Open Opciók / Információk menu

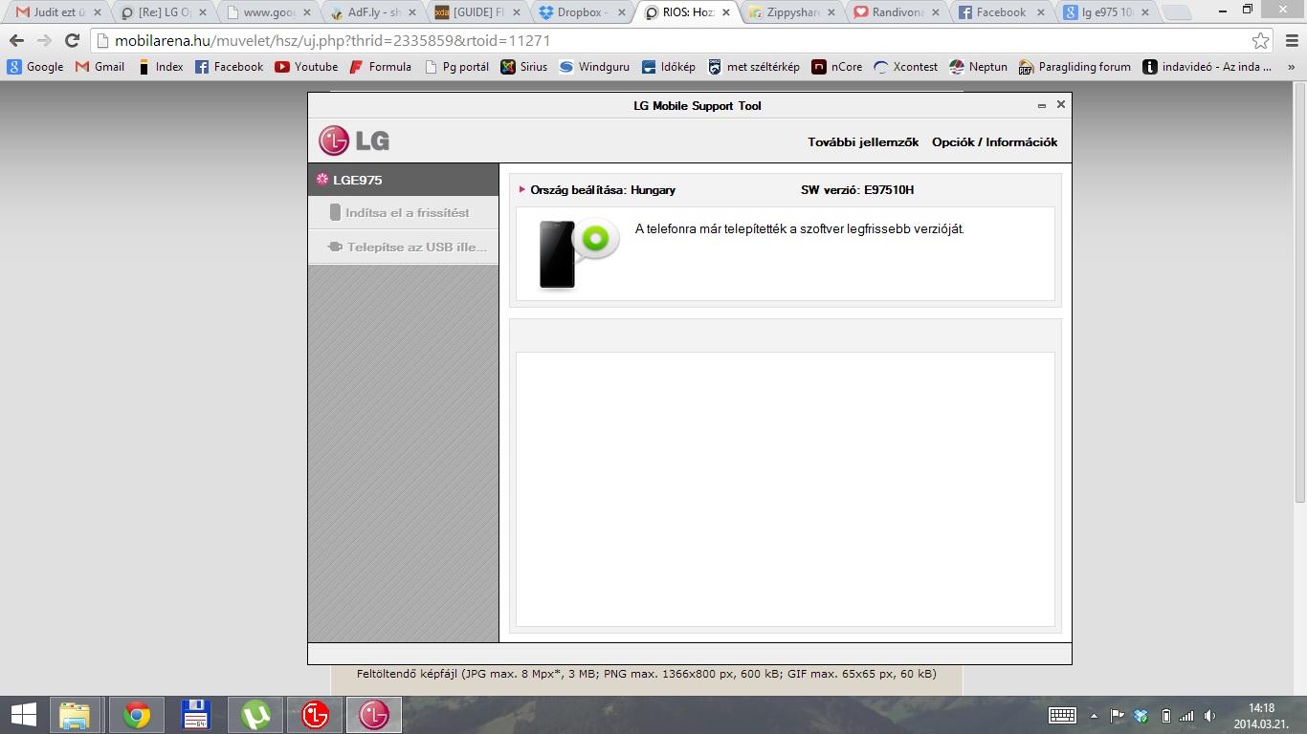(x=994, y=141)
